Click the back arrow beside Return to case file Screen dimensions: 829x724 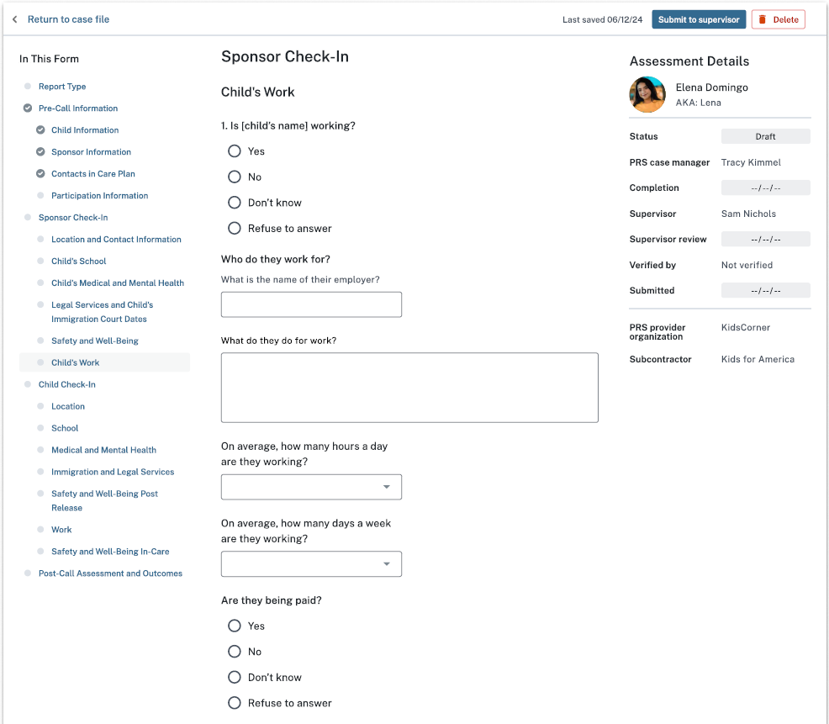pos(14,19)
